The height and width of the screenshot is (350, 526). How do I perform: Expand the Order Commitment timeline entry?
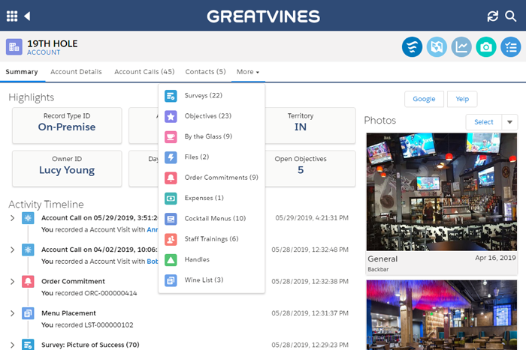point(12,281)
